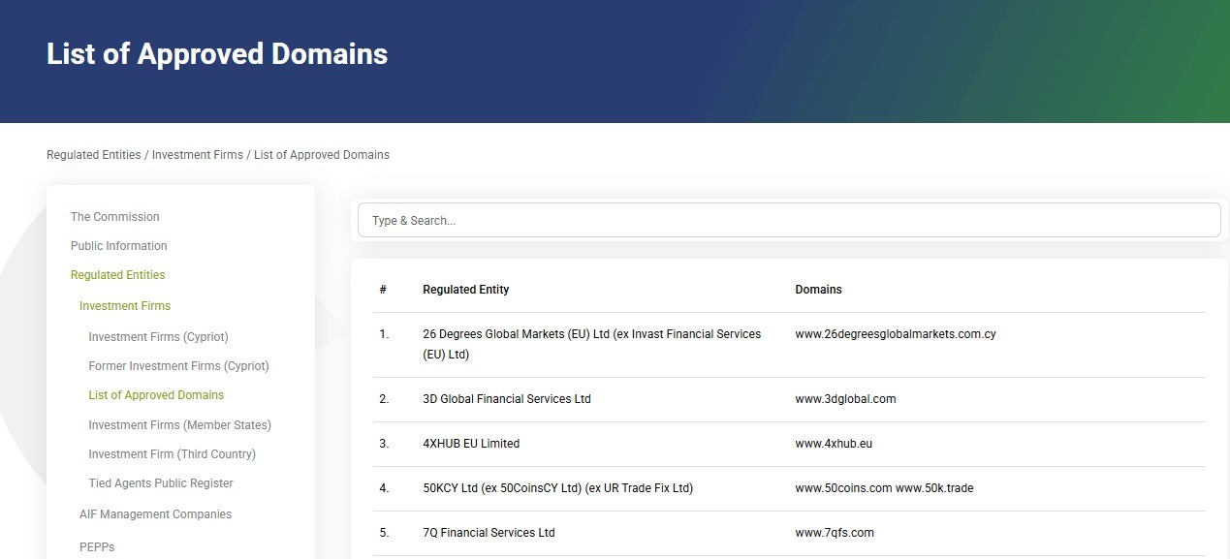
Task: Click row number 1. in the table
Action: pyautogui.click(x=384, y=334)
